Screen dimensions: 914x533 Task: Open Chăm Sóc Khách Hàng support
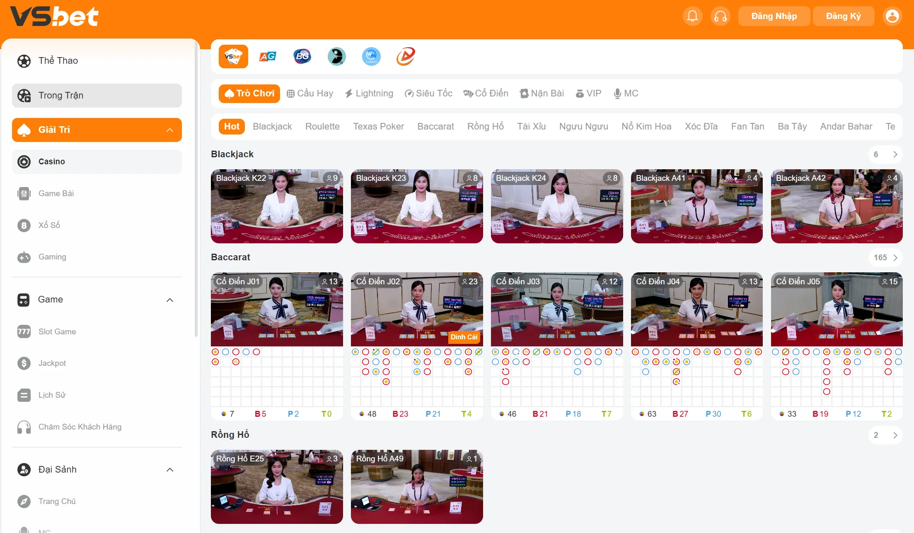point(97,427)
